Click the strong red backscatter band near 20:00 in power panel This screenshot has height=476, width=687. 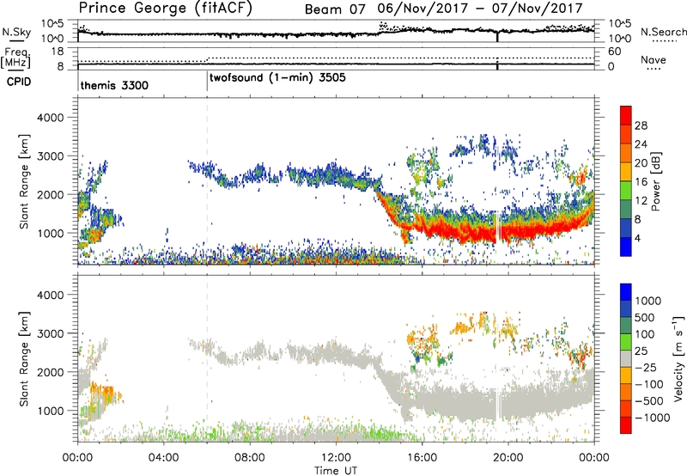point(508,232)
